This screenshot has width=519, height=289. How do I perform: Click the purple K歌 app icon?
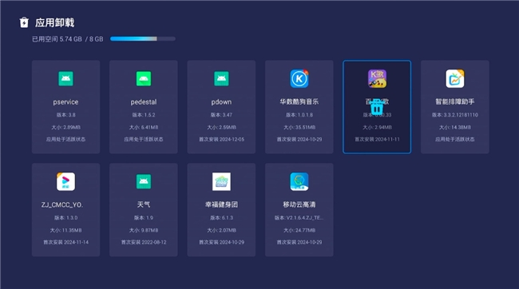pos(377,79)
